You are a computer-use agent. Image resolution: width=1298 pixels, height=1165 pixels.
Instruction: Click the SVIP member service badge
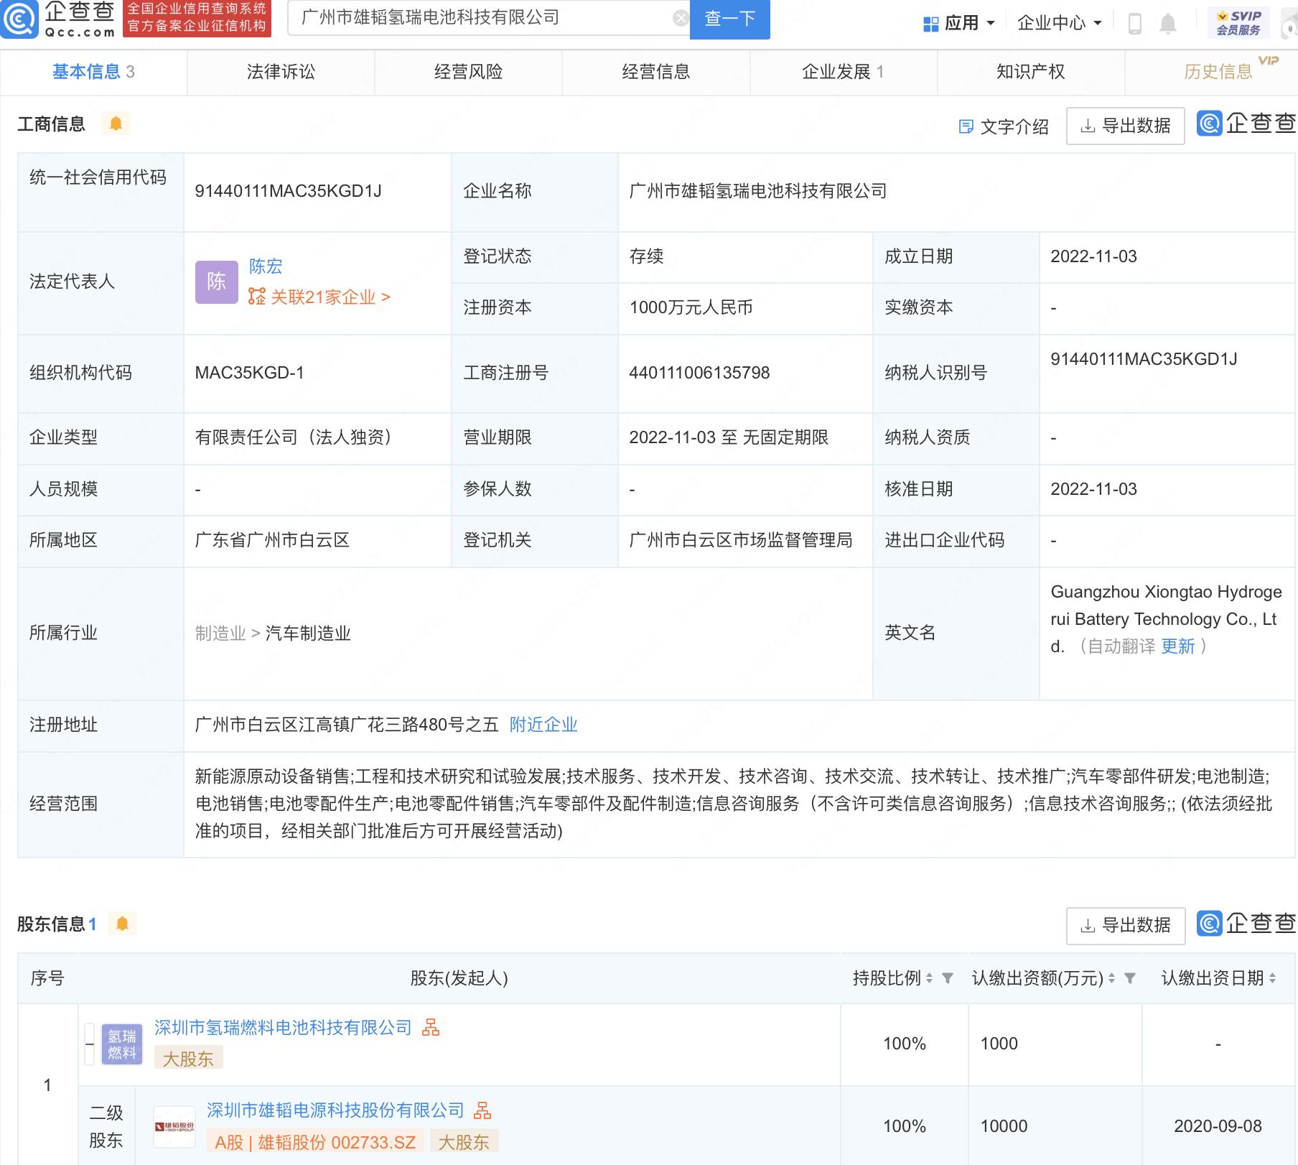1238,23
